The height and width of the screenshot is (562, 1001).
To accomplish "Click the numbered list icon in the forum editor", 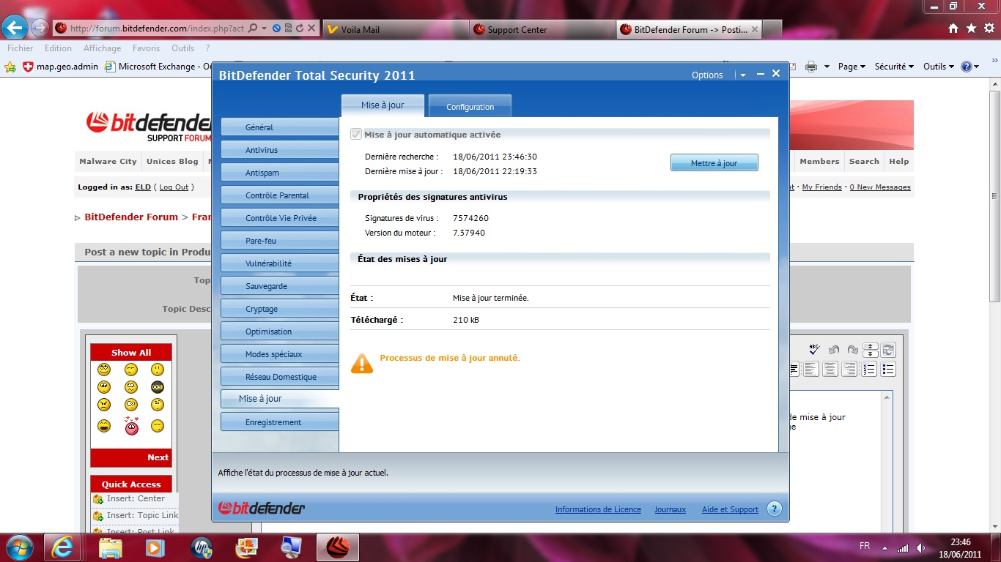I will 869,370.
